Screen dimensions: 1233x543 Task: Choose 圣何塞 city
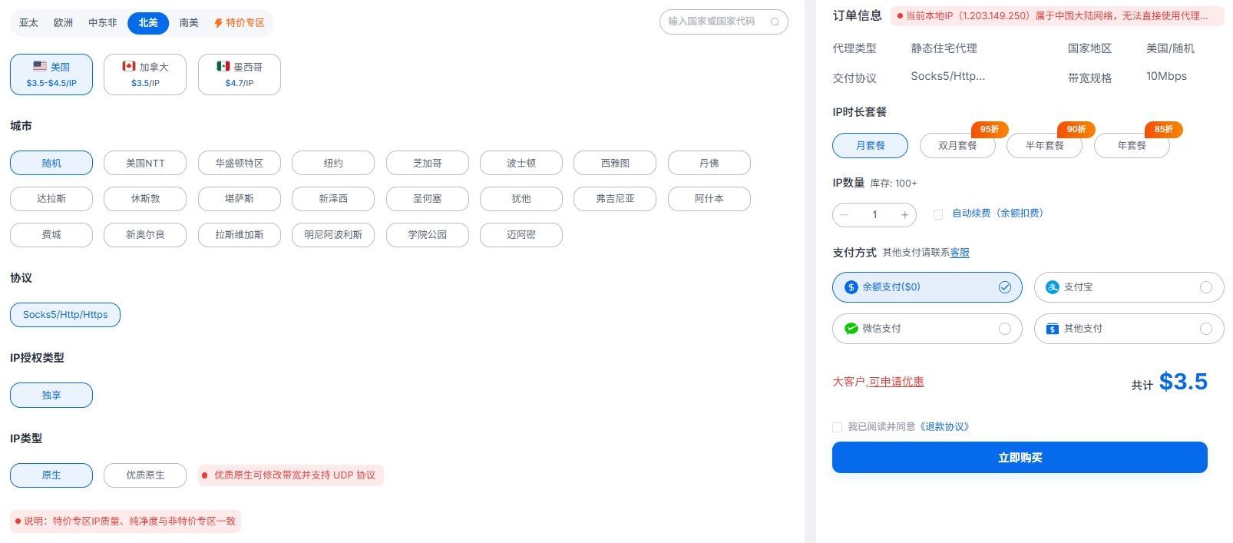428,199
